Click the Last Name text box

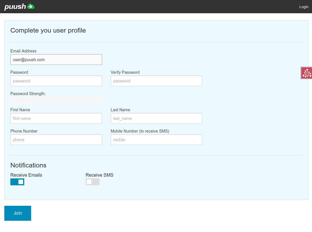[156, 118]
